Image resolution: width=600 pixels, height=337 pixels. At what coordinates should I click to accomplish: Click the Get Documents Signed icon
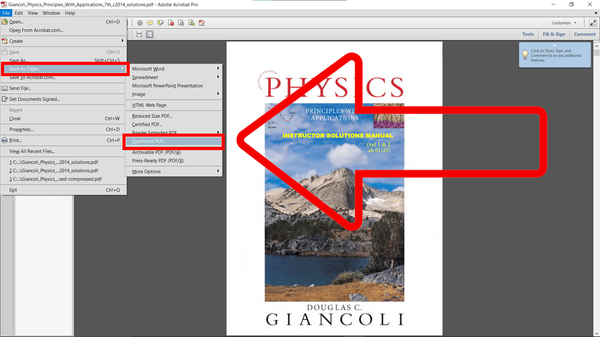[x=5, y=99]
